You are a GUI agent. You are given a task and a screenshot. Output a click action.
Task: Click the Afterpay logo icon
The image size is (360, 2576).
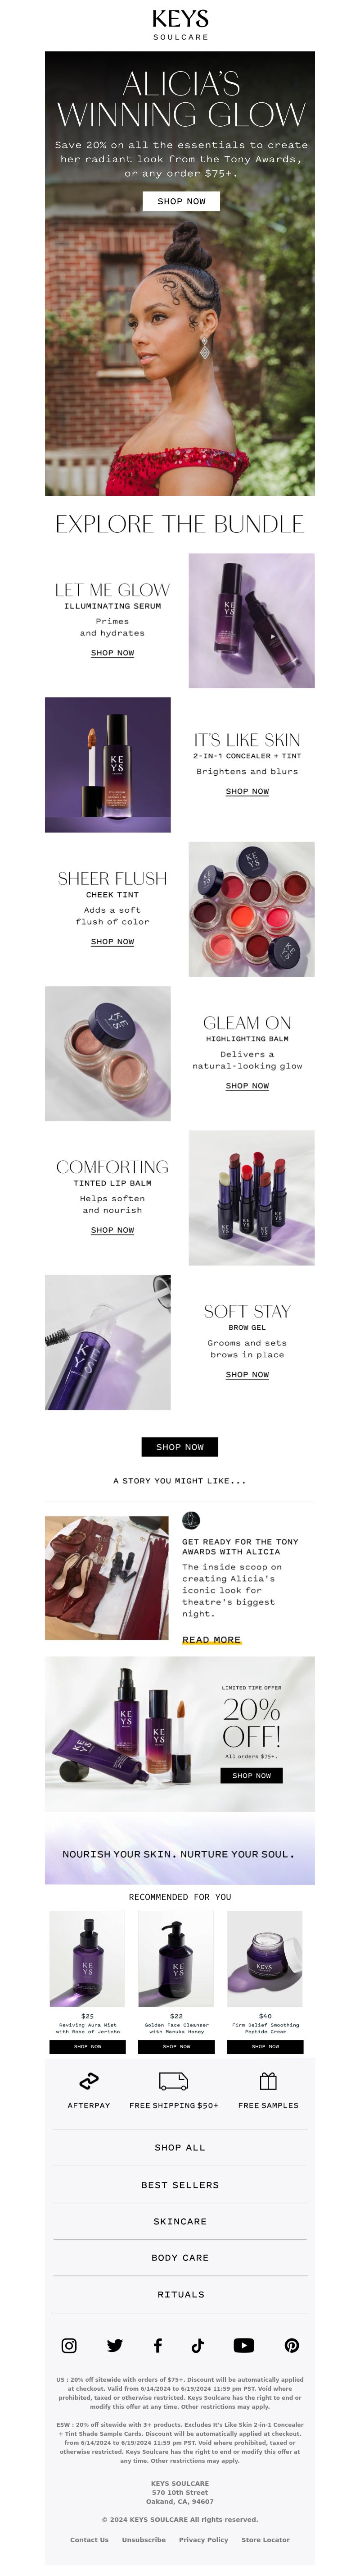click(x=89, y=2080)
